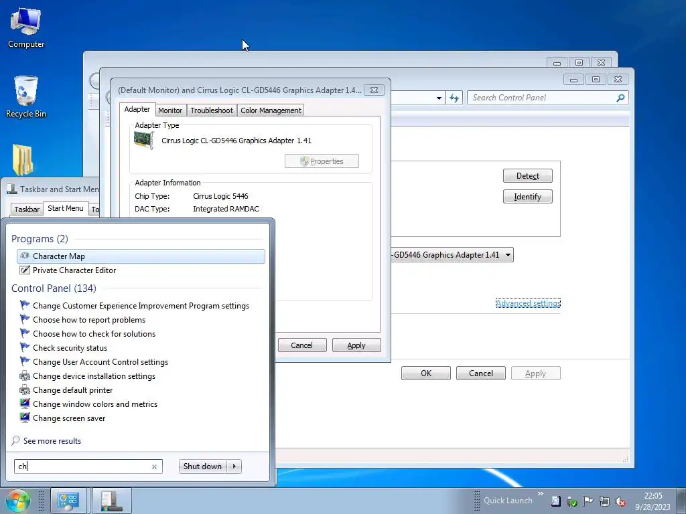686x514 pixels.
Task: Switch to the Troubleshoot tab
Action: tap(212, 110)
